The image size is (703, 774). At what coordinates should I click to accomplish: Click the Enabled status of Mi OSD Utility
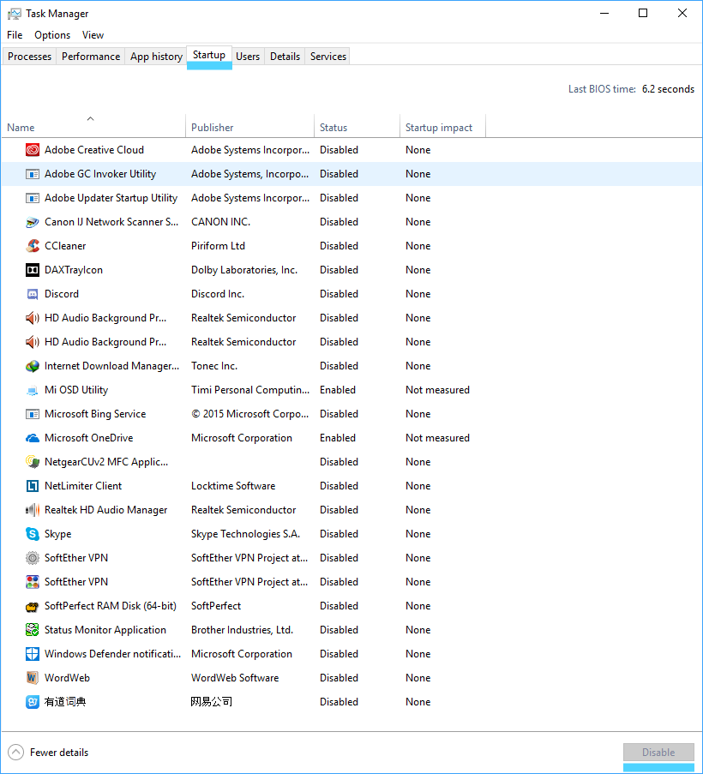pos(338,390)
